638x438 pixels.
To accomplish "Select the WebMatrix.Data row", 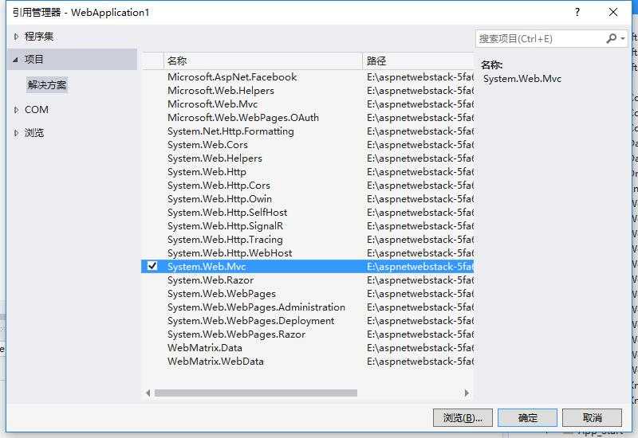I will pos(307,348).
